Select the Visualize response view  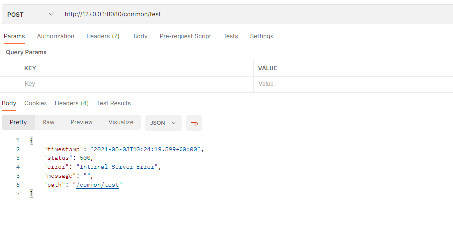pos(121,122)
